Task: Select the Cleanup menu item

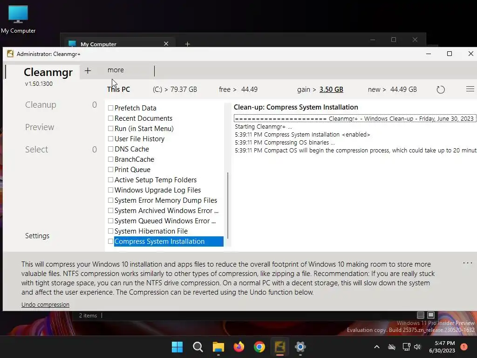Action: point(41,105)
